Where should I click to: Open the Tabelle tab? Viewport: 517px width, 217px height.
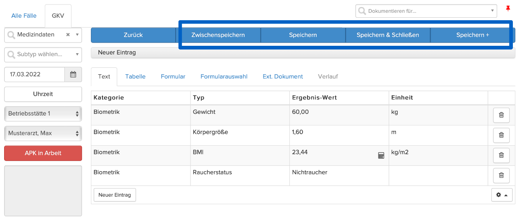(136, 76)
